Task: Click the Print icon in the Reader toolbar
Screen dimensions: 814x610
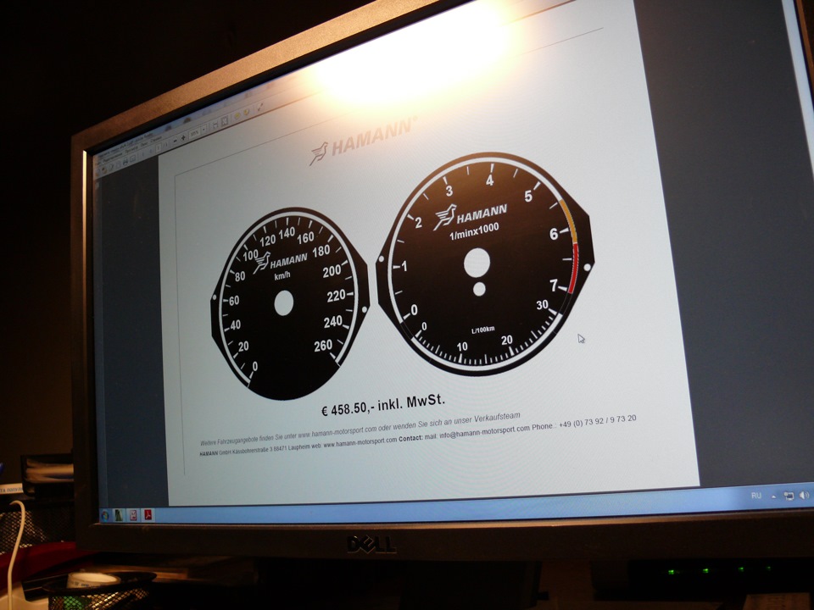Action: pyautogui.click(x=125, y=162)
